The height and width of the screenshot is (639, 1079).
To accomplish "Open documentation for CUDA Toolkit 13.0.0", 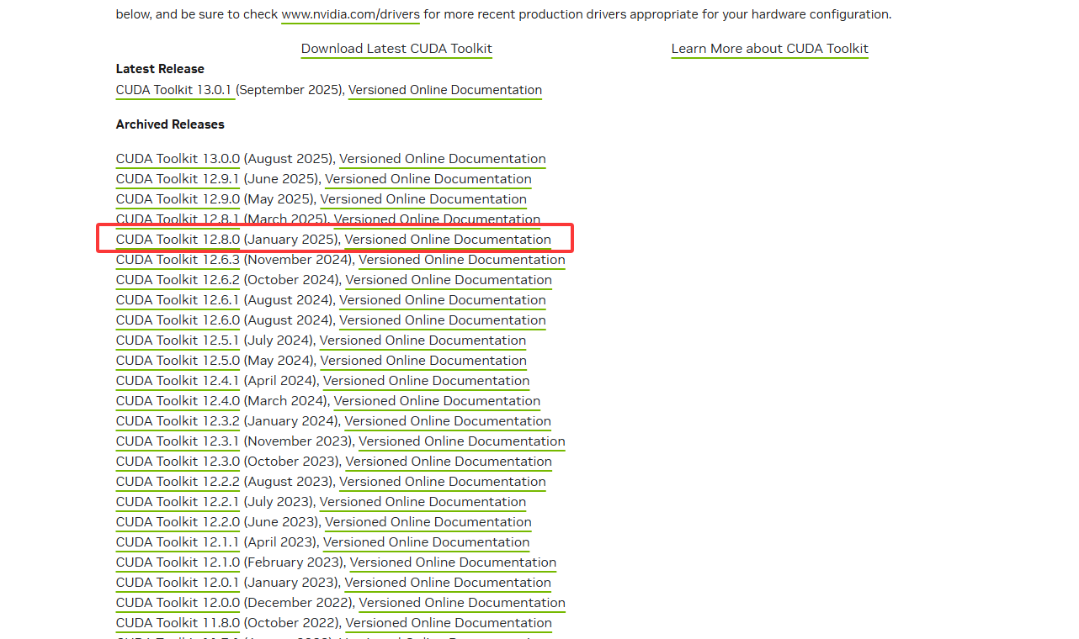I will (x=443, y=159).
